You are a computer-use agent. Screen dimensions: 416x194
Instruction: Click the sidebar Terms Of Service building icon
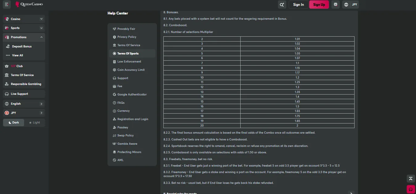(7, 75)
